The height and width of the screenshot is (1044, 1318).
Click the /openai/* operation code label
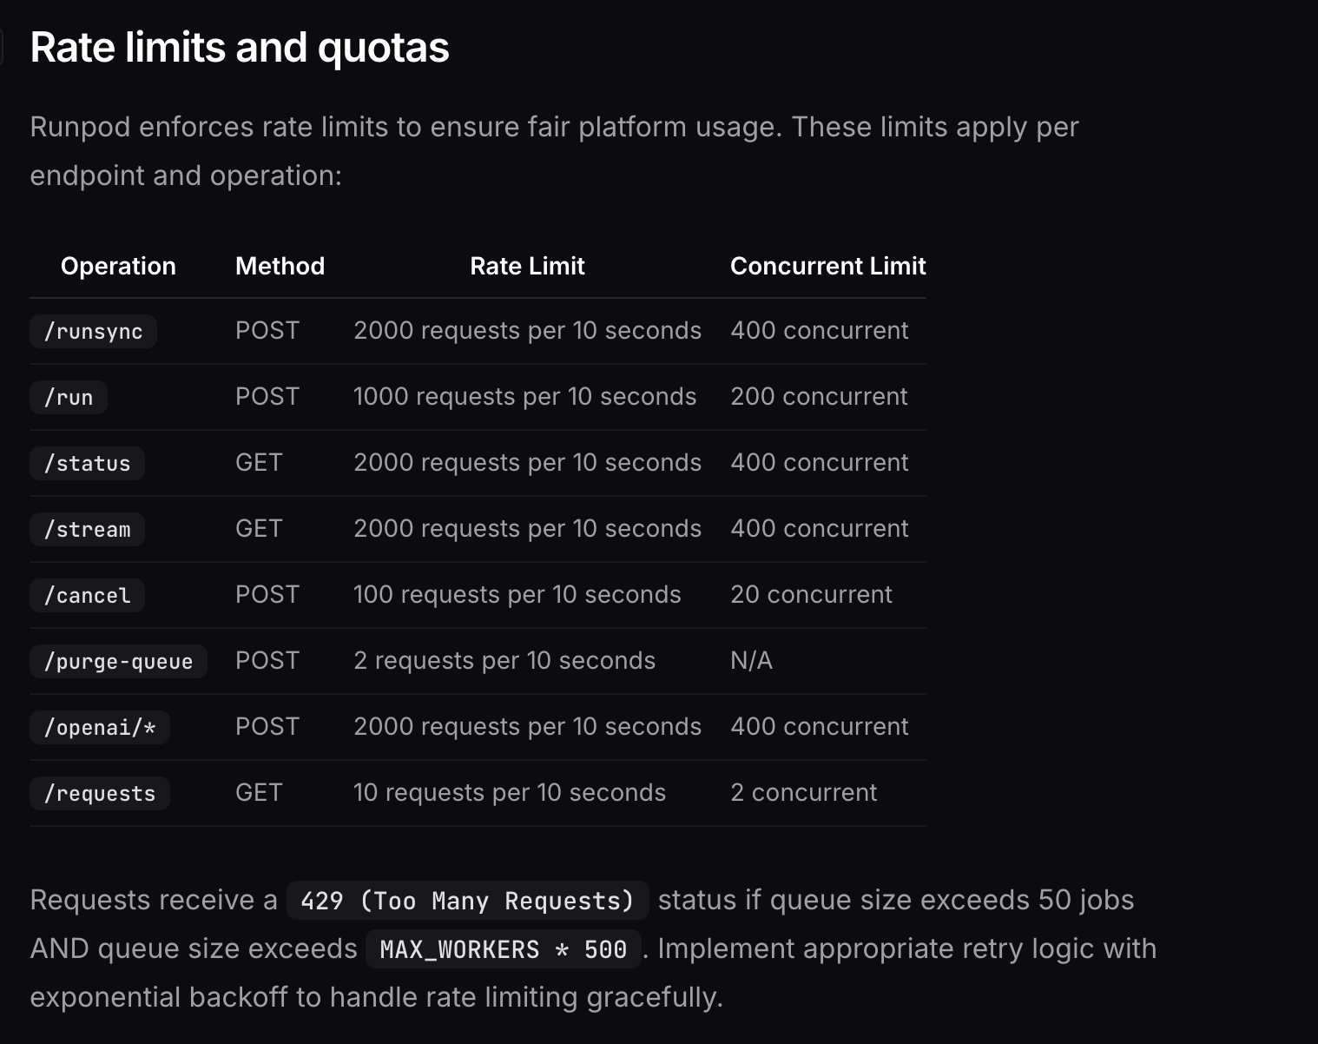tap(100, 728)
